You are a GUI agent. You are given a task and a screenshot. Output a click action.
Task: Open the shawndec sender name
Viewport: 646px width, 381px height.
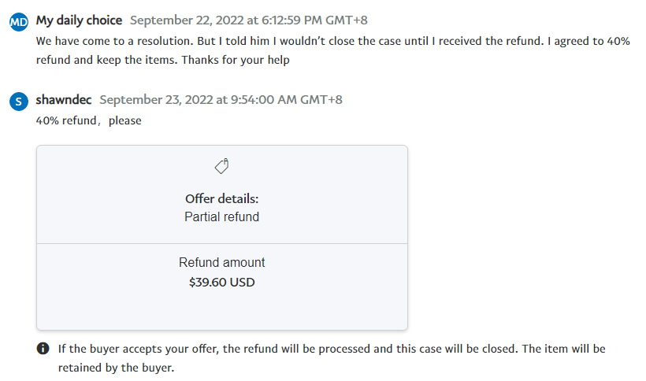point(65,100)
